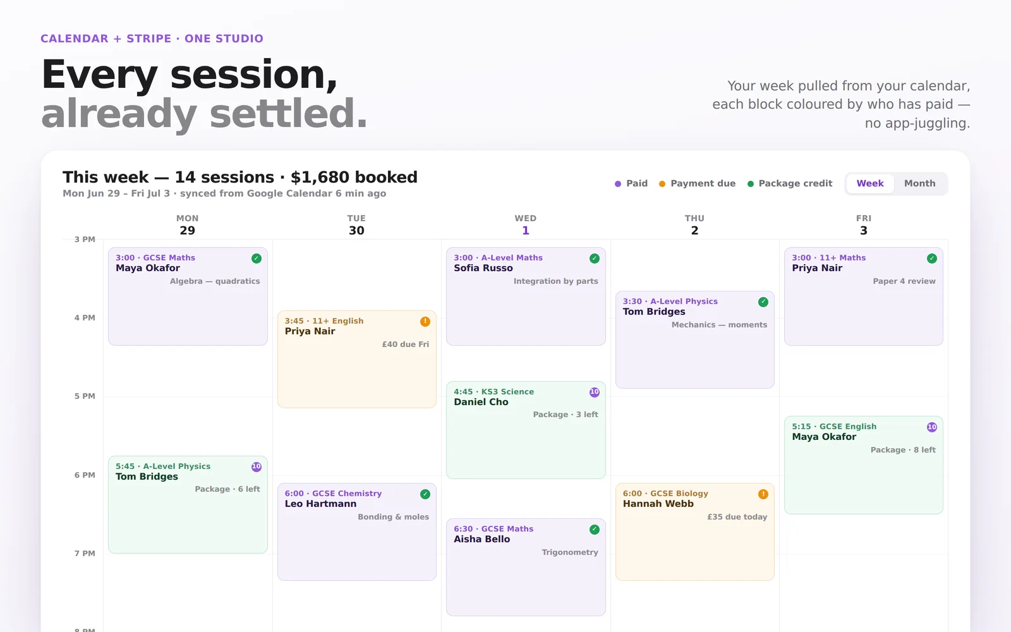Image resolution: width=1011 pixels, height=632 pixels.
Task: Click the paid checkmark on Maya Okafor's GCSE Maths session
Action: [x=257, y=258]
